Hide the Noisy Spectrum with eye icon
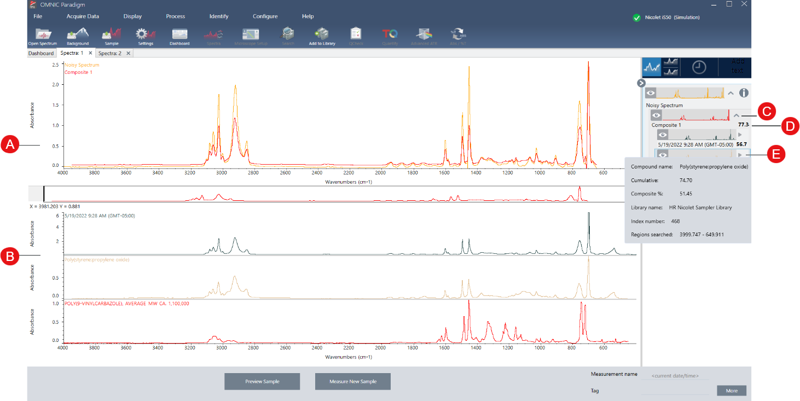The height and width of the screenshot is (401, 800). point(651,93)
